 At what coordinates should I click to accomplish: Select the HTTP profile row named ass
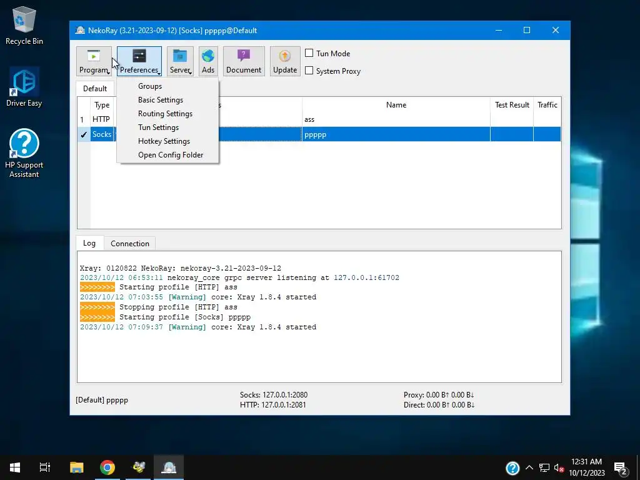pyautogui.click(x=319, y=119)
